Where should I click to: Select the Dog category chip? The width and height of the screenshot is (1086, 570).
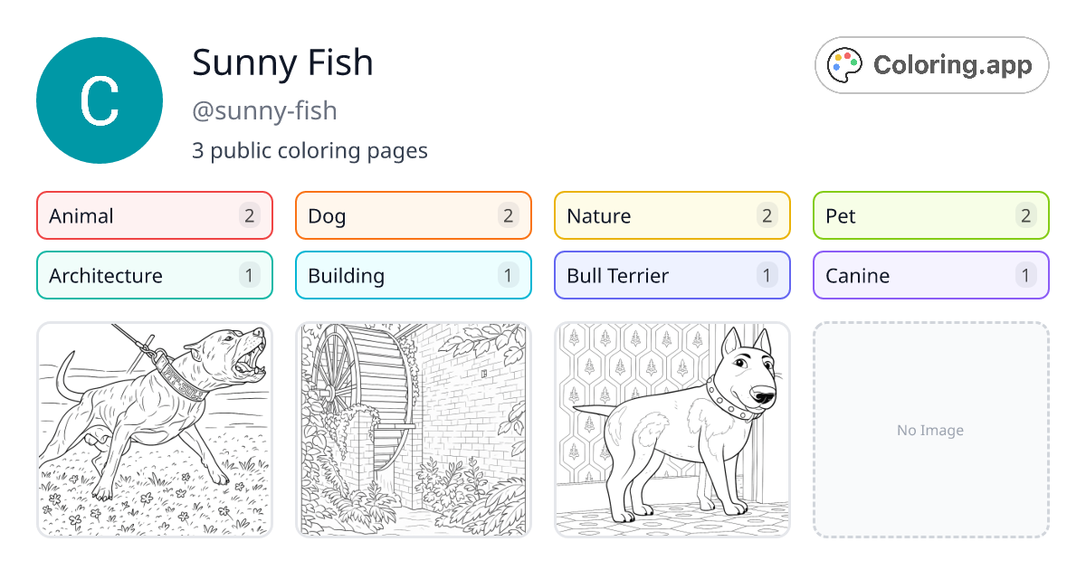(413, 215)
